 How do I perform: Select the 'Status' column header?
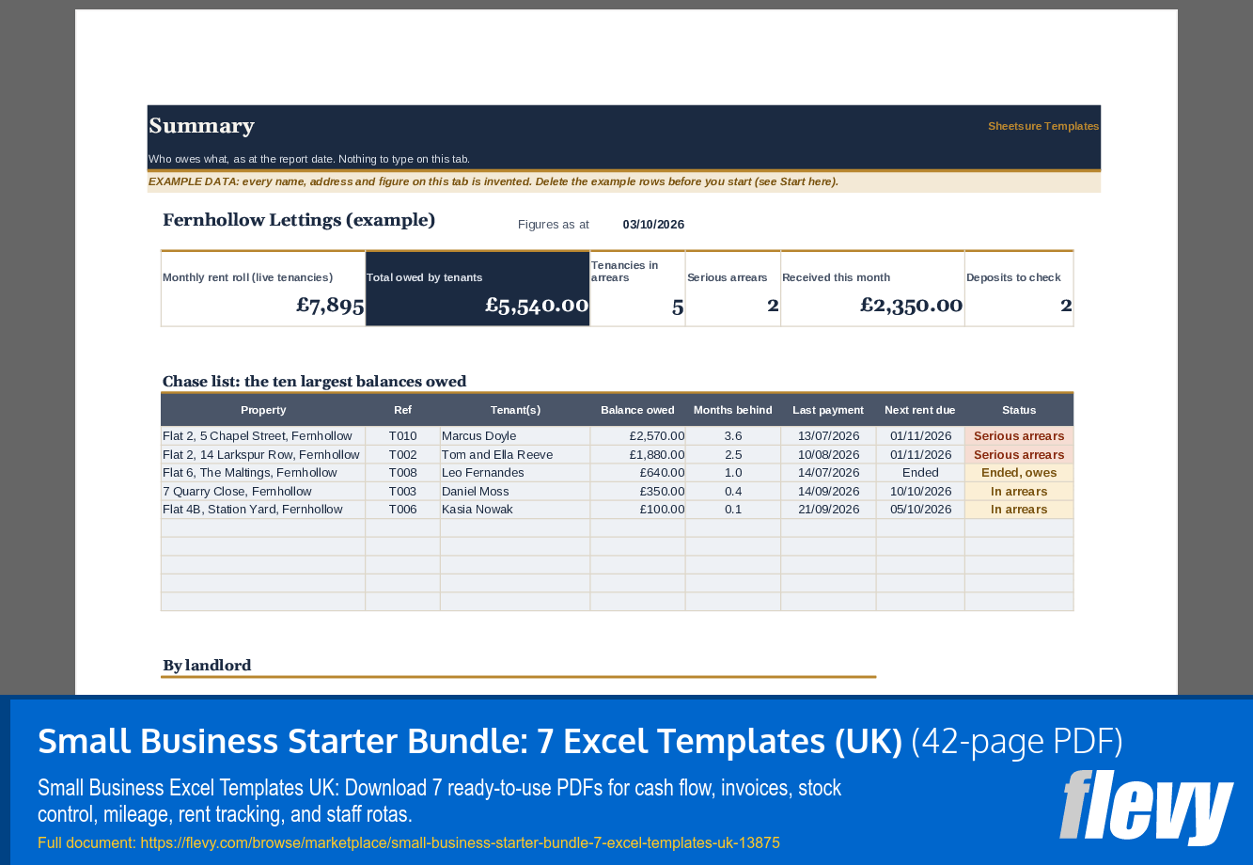tap(1019, 410)
